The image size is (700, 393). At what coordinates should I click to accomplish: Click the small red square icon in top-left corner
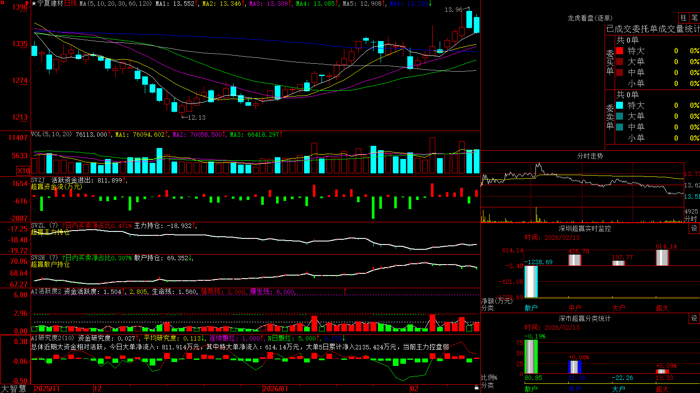pyautogui.click(x=2, y=2)
